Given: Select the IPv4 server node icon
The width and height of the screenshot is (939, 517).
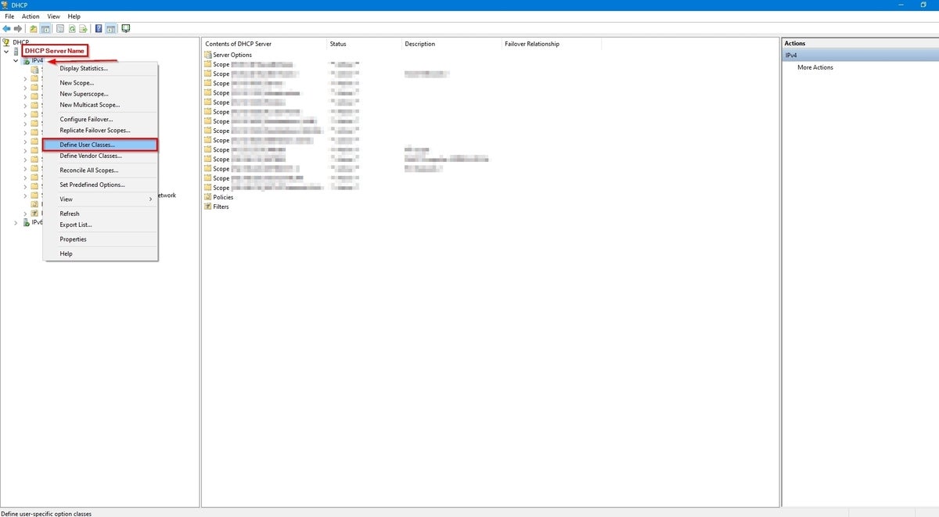Looking at the screenshot, I should click(27, 59).
